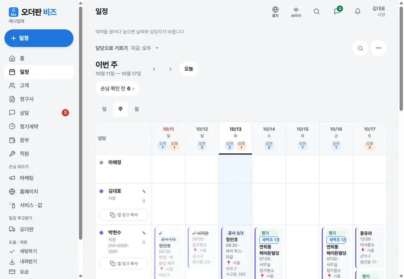Screen dimensions: 404x279
Task: Switch to 주 week view tab
Action: pyautogui.click(x=120, y=109)
